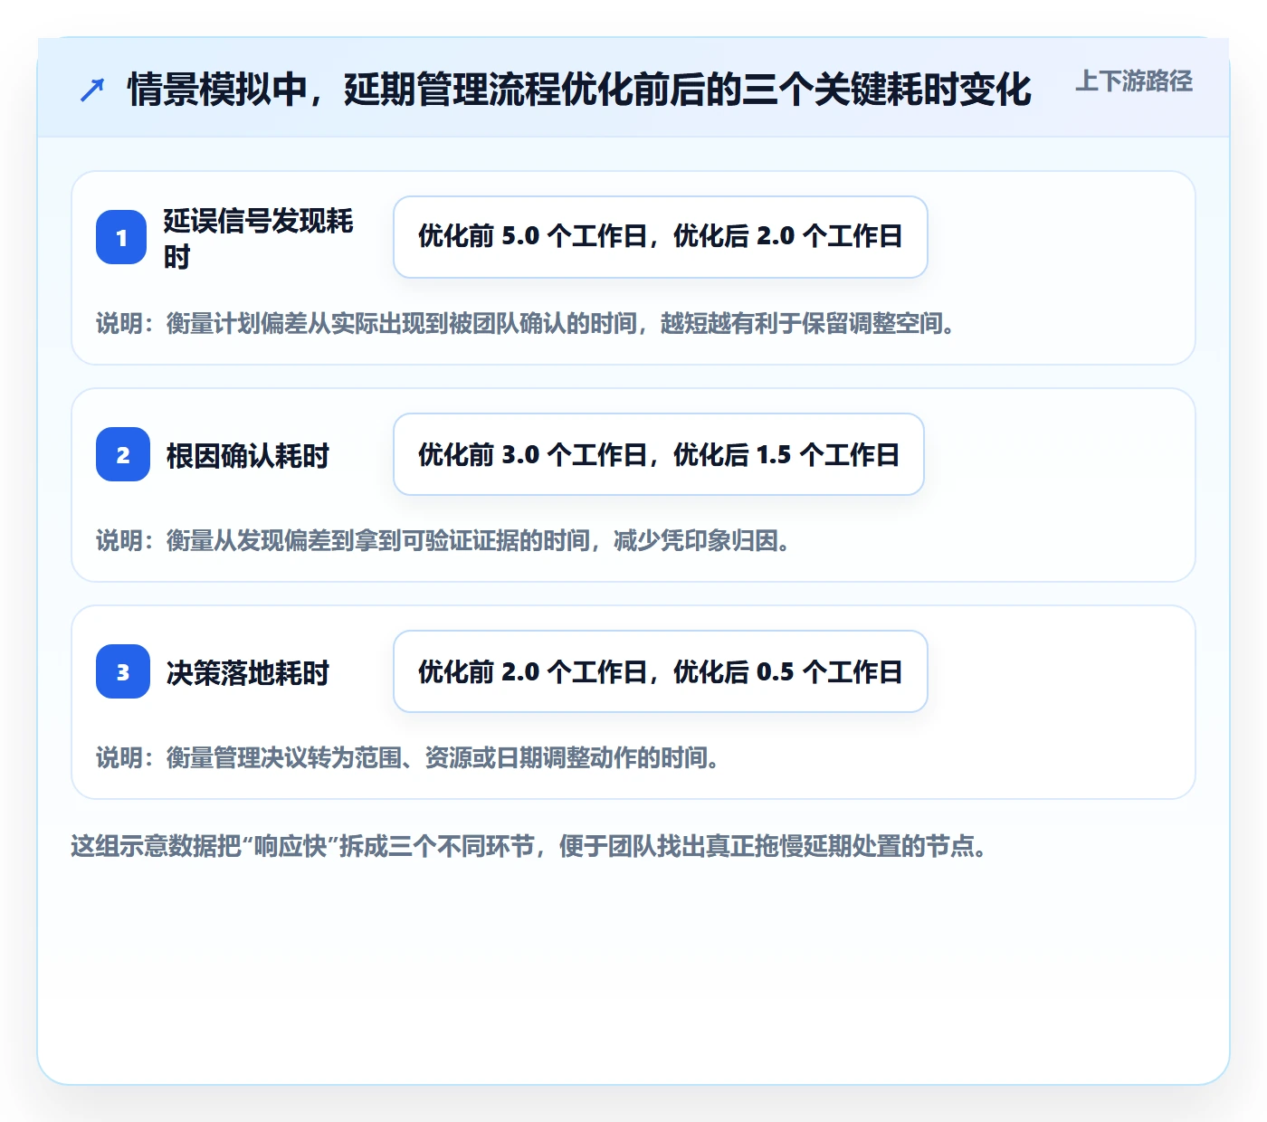Click the number 3 badge for 决策落地耗时
The image size is (1267, 1122).
click(x=123, y=671)
